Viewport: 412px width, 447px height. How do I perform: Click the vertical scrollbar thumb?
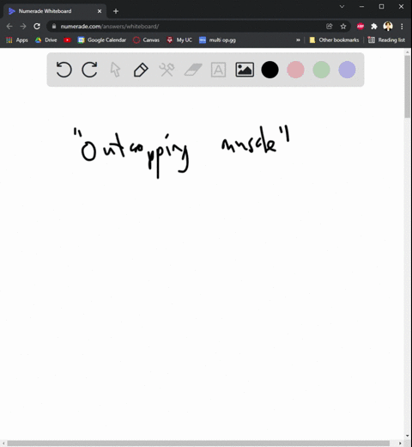click(x=408, y=86)
